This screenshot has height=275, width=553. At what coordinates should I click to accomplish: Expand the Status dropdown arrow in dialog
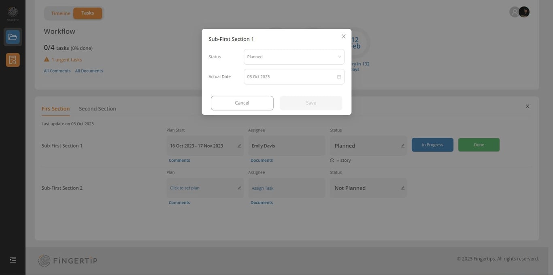[x=340, y=57]
